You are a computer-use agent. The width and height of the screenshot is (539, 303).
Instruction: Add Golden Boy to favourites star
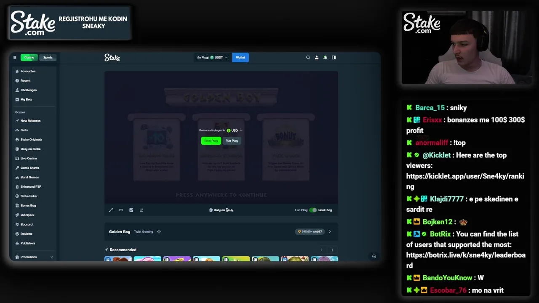click(159, 232)
